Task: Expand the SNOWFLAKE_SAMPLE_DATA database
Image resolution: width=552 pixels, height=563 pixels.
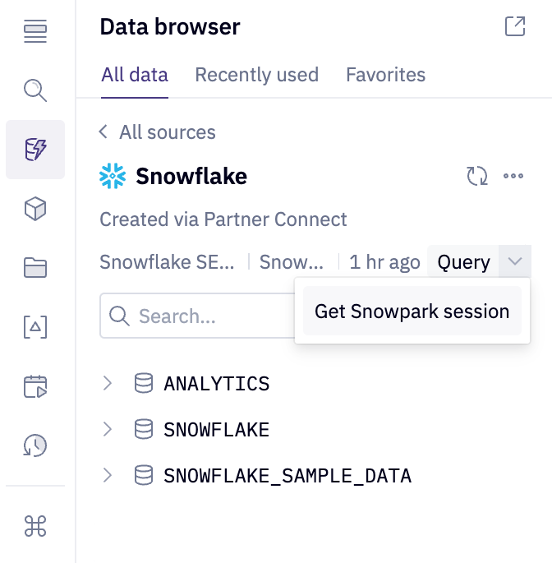Action: [x=108, y=475]
